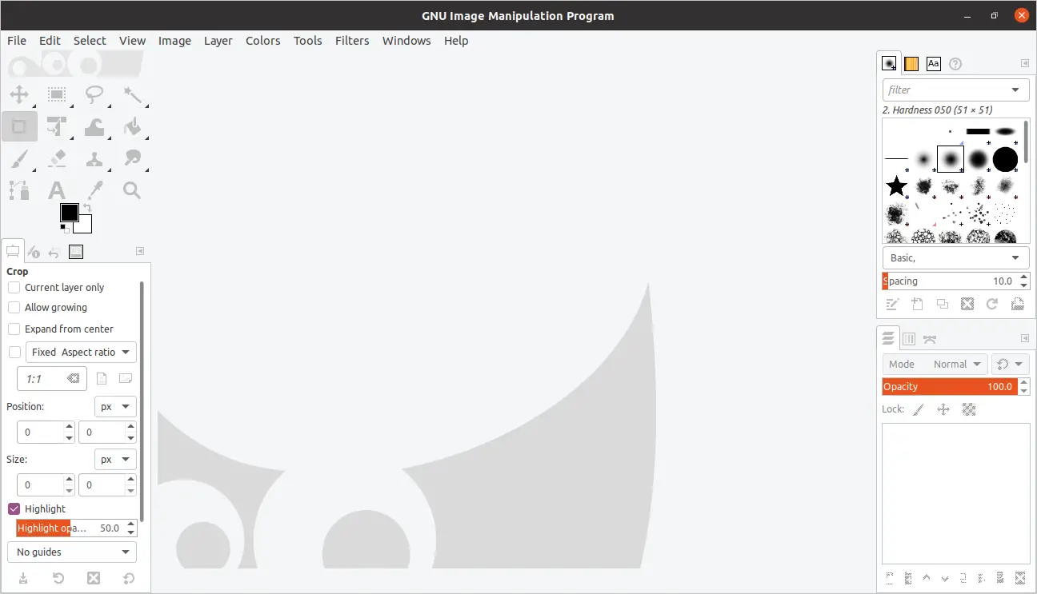This screenshot has height=594, width=1037.
Task: Open the Size units px dropdown
Action: [x=115, y=459]
